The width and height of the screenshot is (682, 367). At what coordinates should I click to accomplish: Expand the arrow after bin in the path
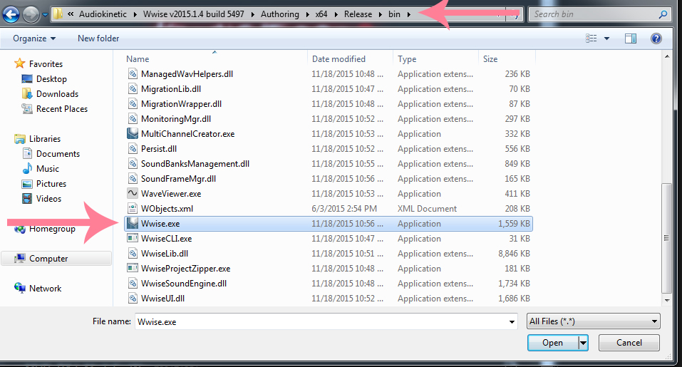point(409,14)
